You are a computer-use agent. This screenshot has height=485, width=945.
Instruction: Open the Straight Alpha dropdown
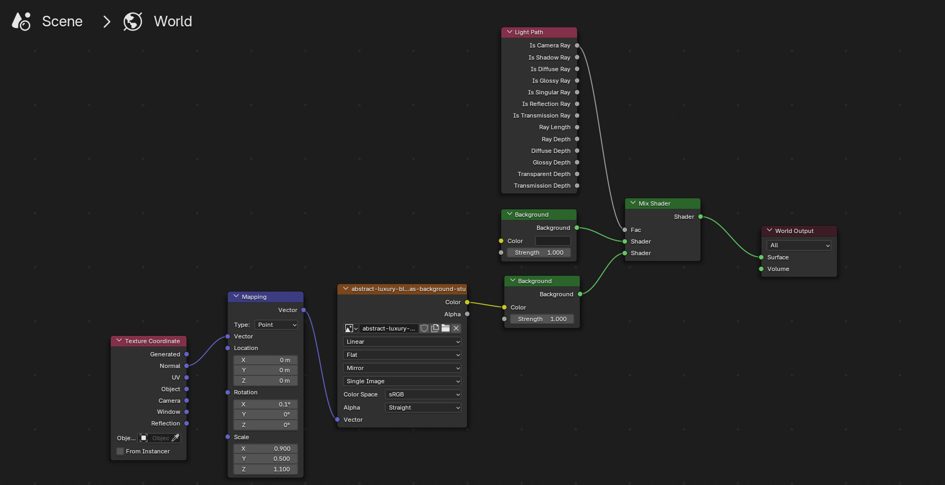point(423,408)
